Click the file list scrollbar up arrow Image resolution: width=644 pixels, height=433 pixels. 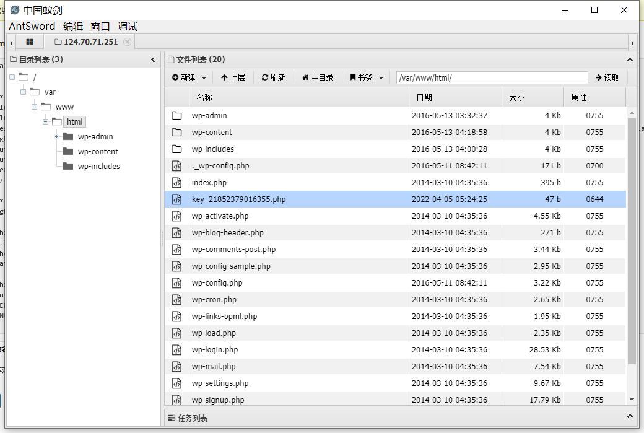632,113
